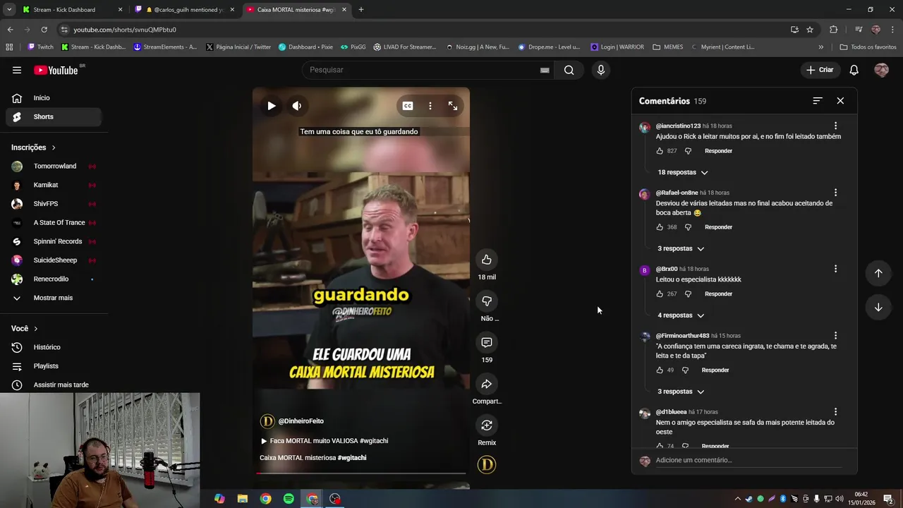Image resolution: width=903 pixels, height=508 pixels.
Task: Seek on the Short's red progress bar
Action: pos(361,473)
